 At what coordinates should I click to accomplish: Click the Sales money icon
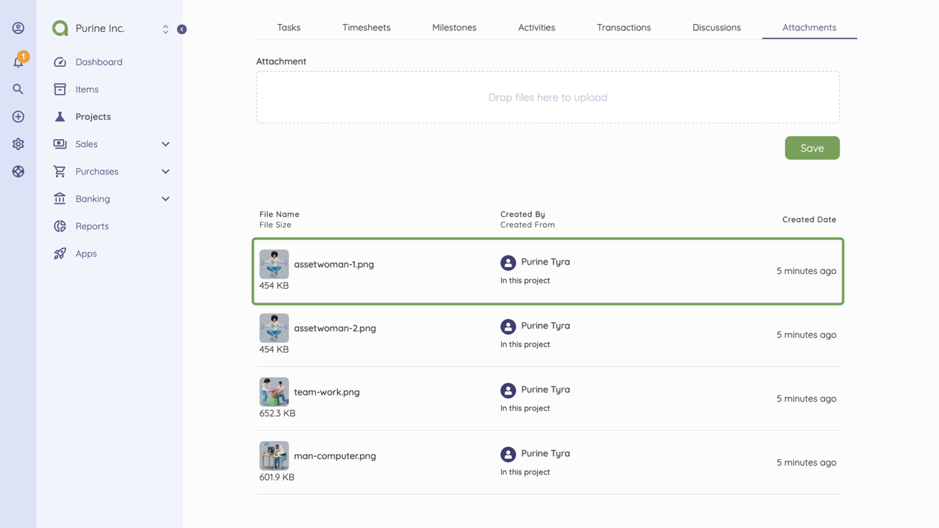[60, 144]
